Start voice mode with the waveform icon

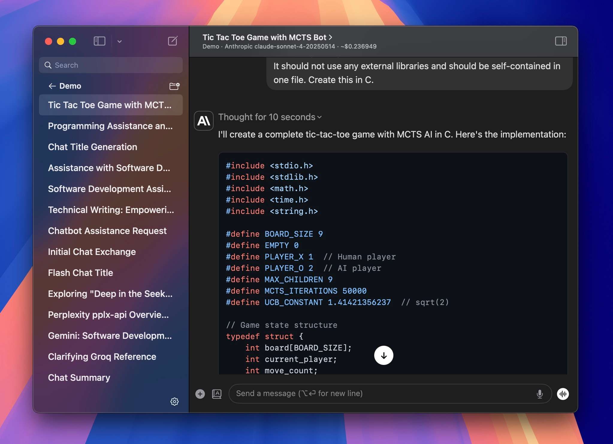[563, 394]
